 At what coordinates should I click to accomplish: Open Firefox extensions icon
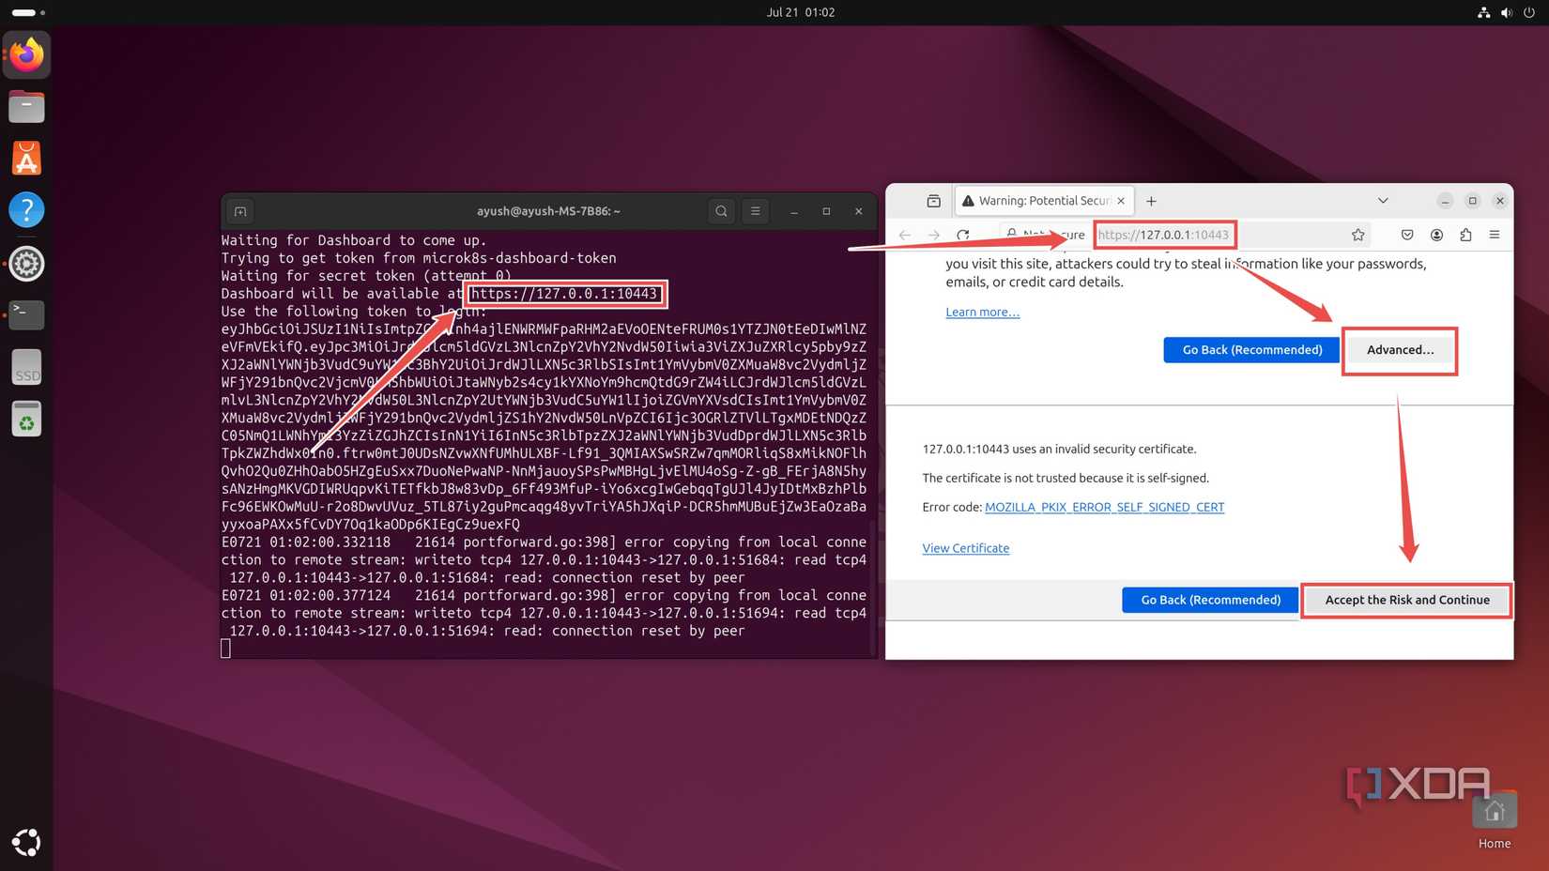pyautogui.click(x=1465, y=235)
